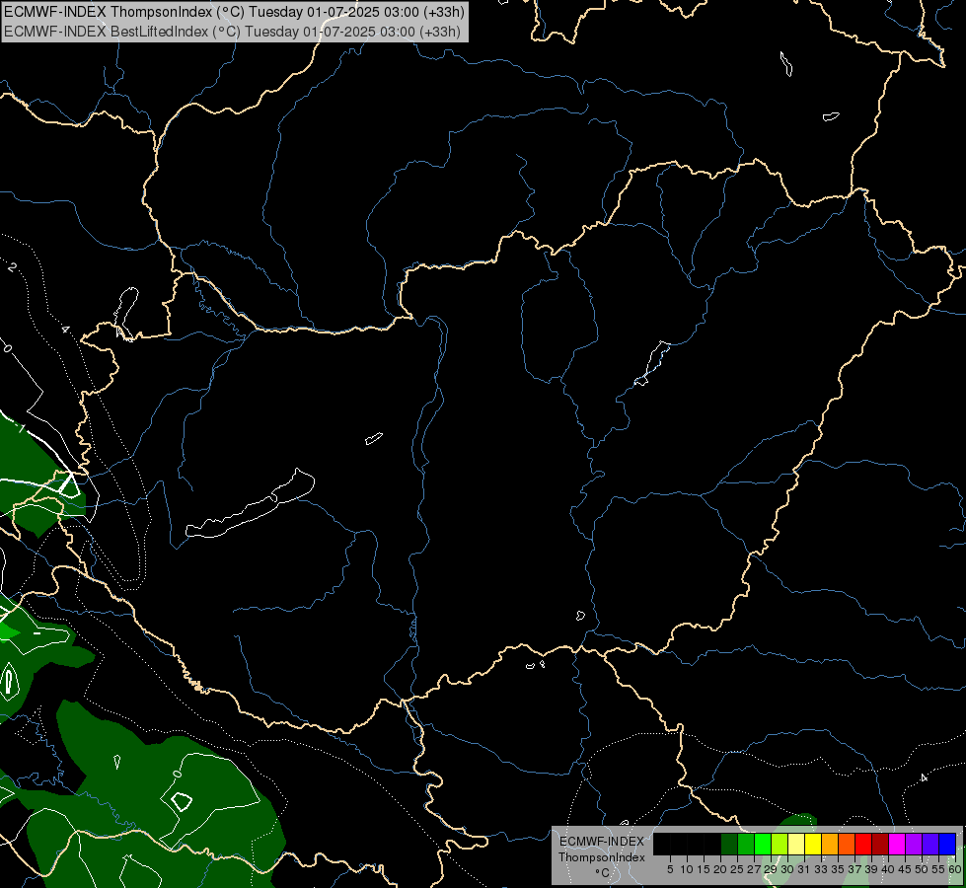Select the magenta 40–45 legend swatch

pyautogui.click(x=896, y=844)
